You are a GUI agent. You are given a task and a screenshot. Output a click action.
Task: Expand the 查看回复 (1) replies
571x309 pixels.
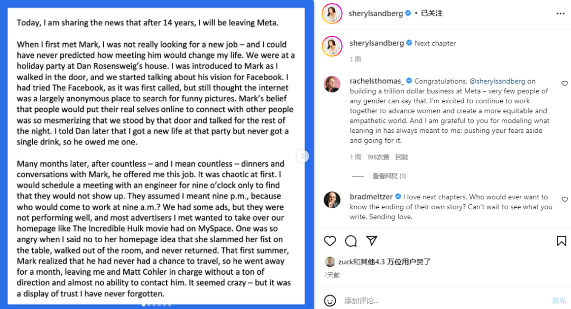point(389,176)
